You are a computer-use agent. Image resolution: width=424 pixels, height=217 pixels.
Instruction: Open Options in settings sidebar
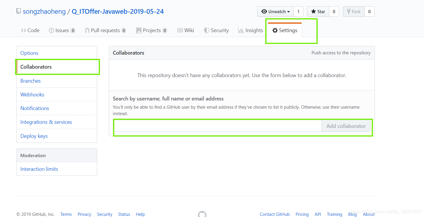coord(57,53)
